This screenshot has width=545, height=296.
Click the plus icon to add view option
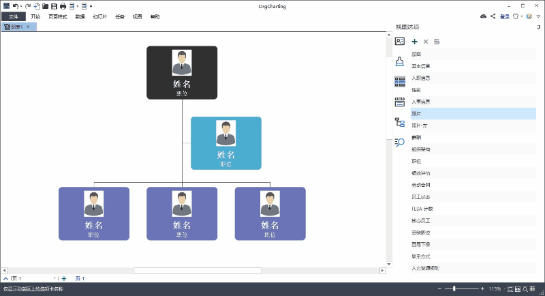click(415, 42)
